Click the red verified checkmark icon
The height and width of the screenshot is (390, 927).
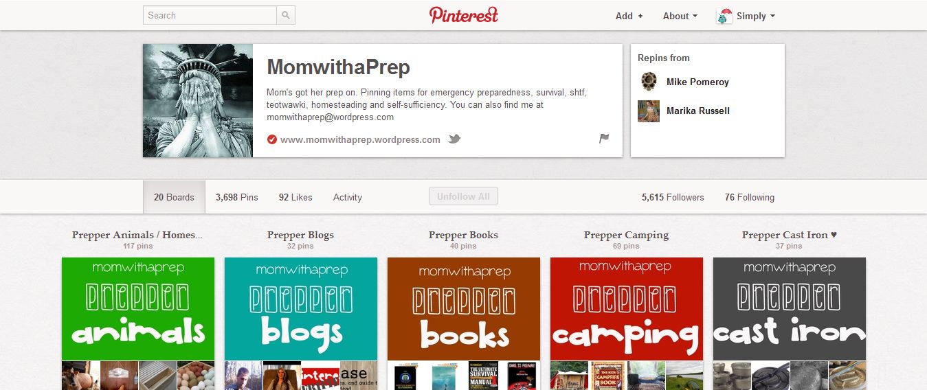click(x=271, y=139)
